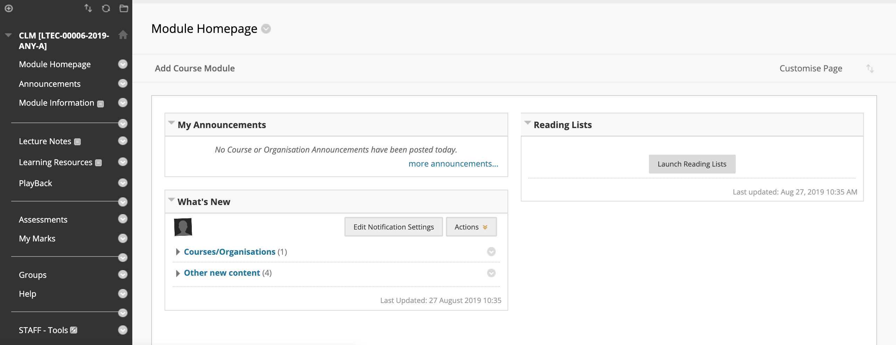Refresh the course menu
Viewport: 896px width, 345px height.
(x=106, y=8)
